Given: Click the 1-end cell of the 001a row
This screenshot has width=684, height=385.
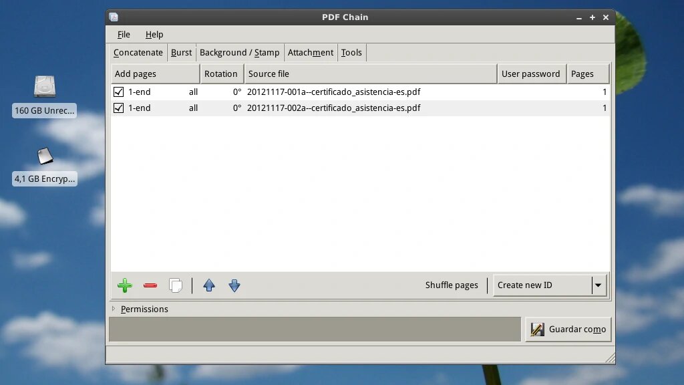Looking at the screenshot, I should (x=139, y=92).
